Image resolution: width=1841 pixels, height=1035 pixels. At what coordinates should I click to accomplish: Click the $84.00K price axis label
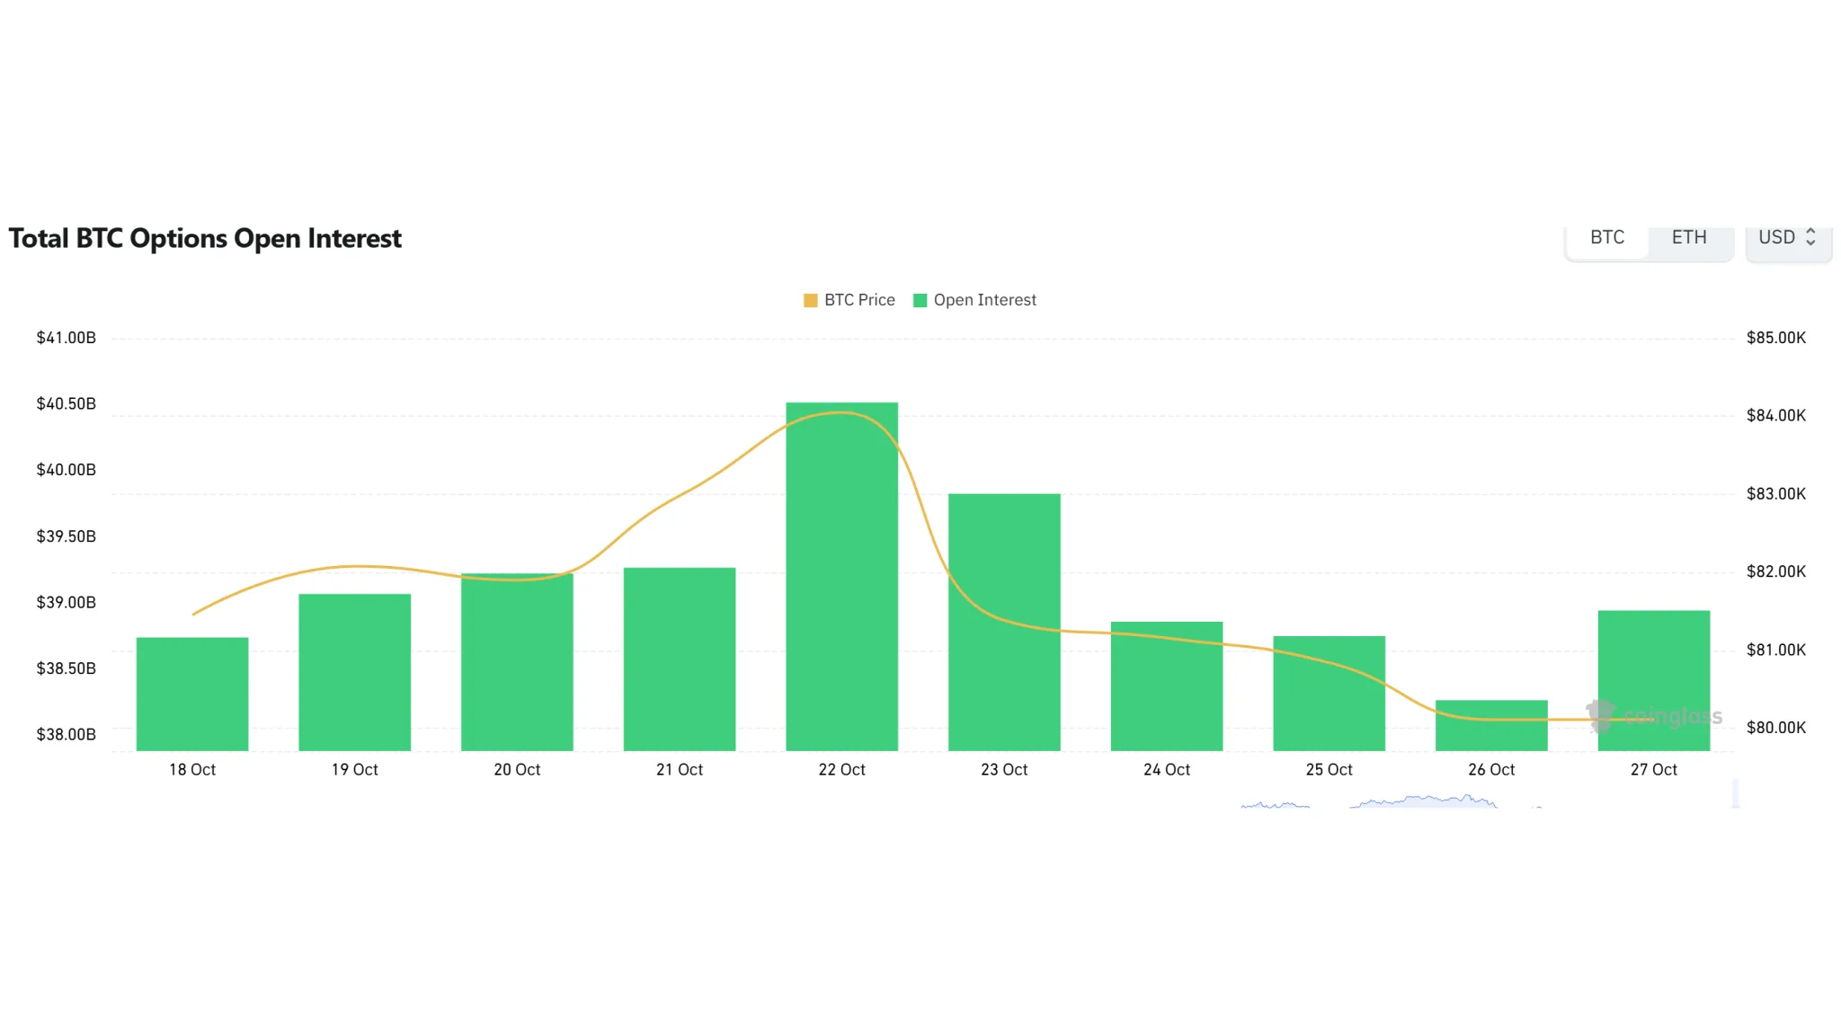[1776, 416]
